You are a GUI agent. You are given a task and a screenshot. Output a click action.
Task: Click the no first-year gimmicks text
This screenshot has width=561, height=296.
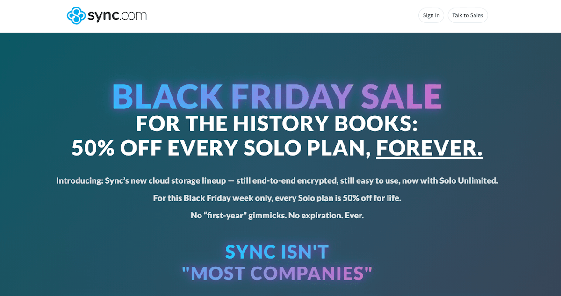coord(277,215)
